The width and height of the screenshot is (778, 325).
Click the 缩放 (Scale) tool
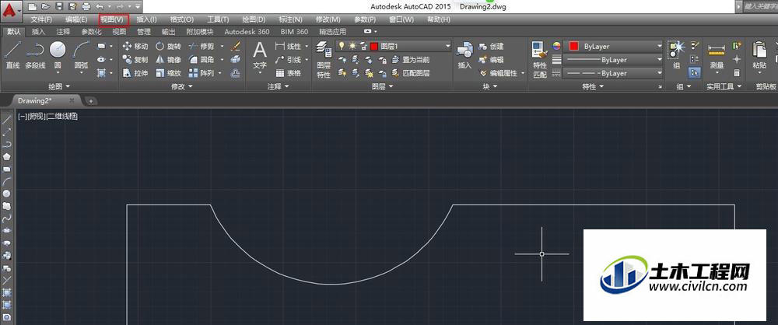(x=168, y=73)
